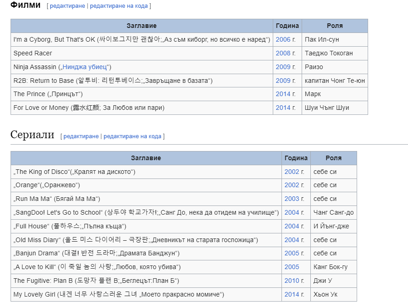Open the 2014 link in My Lovely Girl row
Screen dimensions: 408x308
(292, 294)
